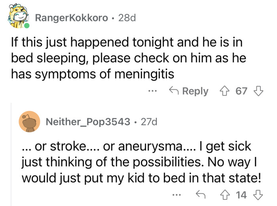Open Neither_Pop3543's snoo avatar

pyautogui.click(x=29, y=122)
